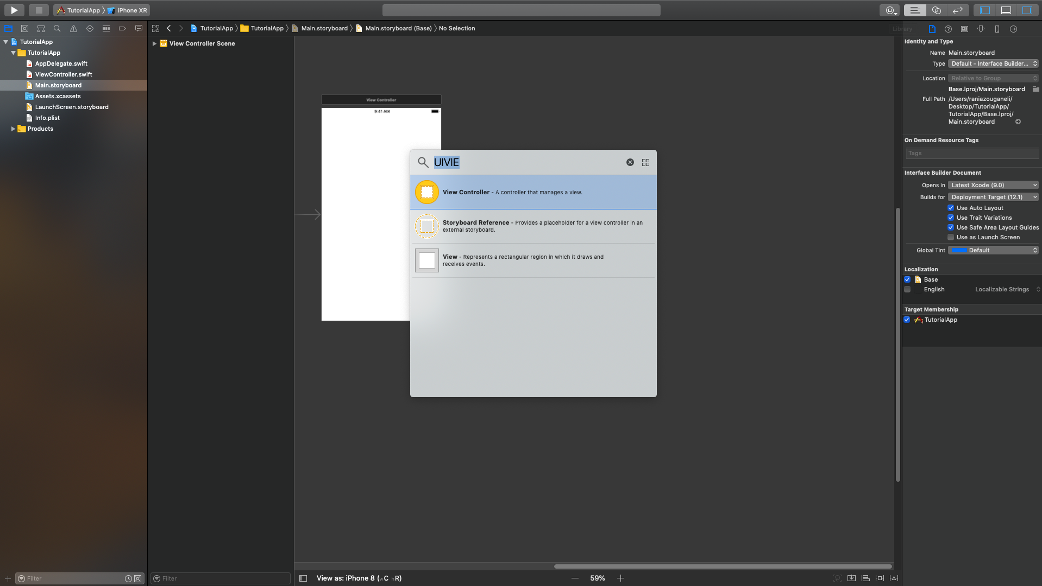Open AppDelegate.swift file
Image resolution: width=1042 pixels, height=586 pixels.
click(61, 63)
